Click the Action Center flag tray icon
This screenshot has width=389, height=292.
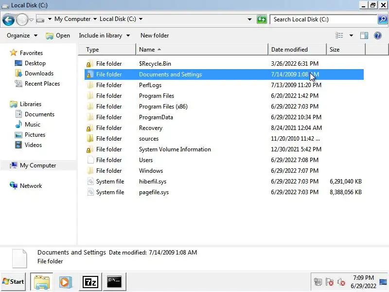330,282
